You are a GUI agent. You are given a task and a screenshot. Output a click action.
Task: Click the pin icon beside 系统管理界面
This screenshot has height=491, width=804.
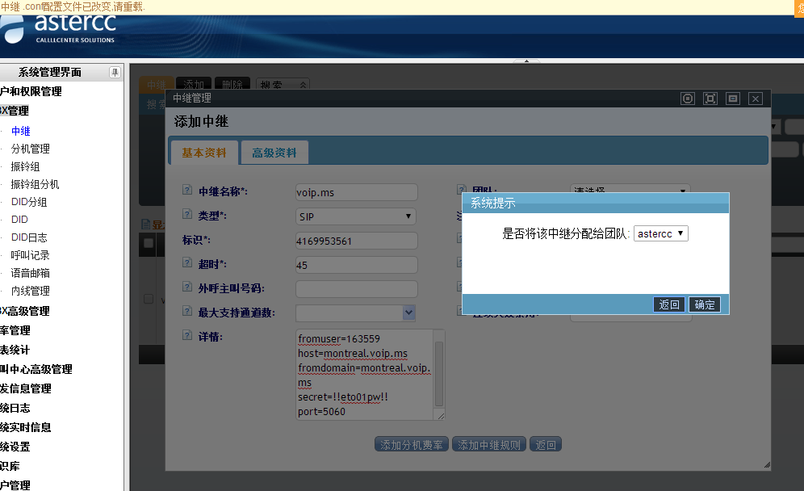(115, 73)
